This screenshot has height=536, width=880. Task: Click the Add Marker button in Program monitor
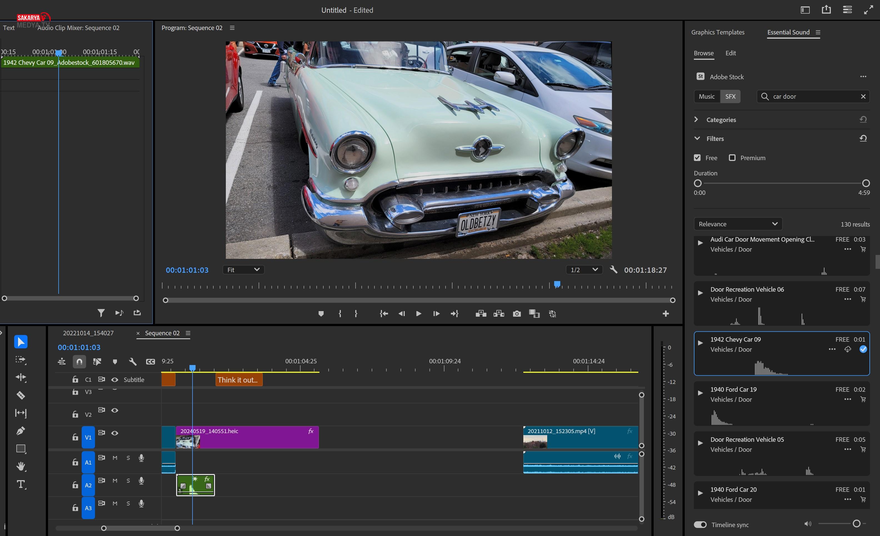click(321, 314)
